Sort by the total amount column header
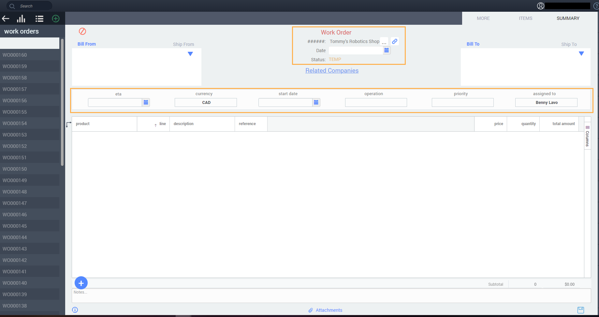Viewport: 599px width, 317px height. pos(559,124)
